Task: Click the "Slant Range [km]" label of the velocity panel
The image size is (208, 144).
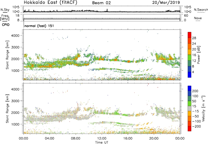Action: pos(7,109)
